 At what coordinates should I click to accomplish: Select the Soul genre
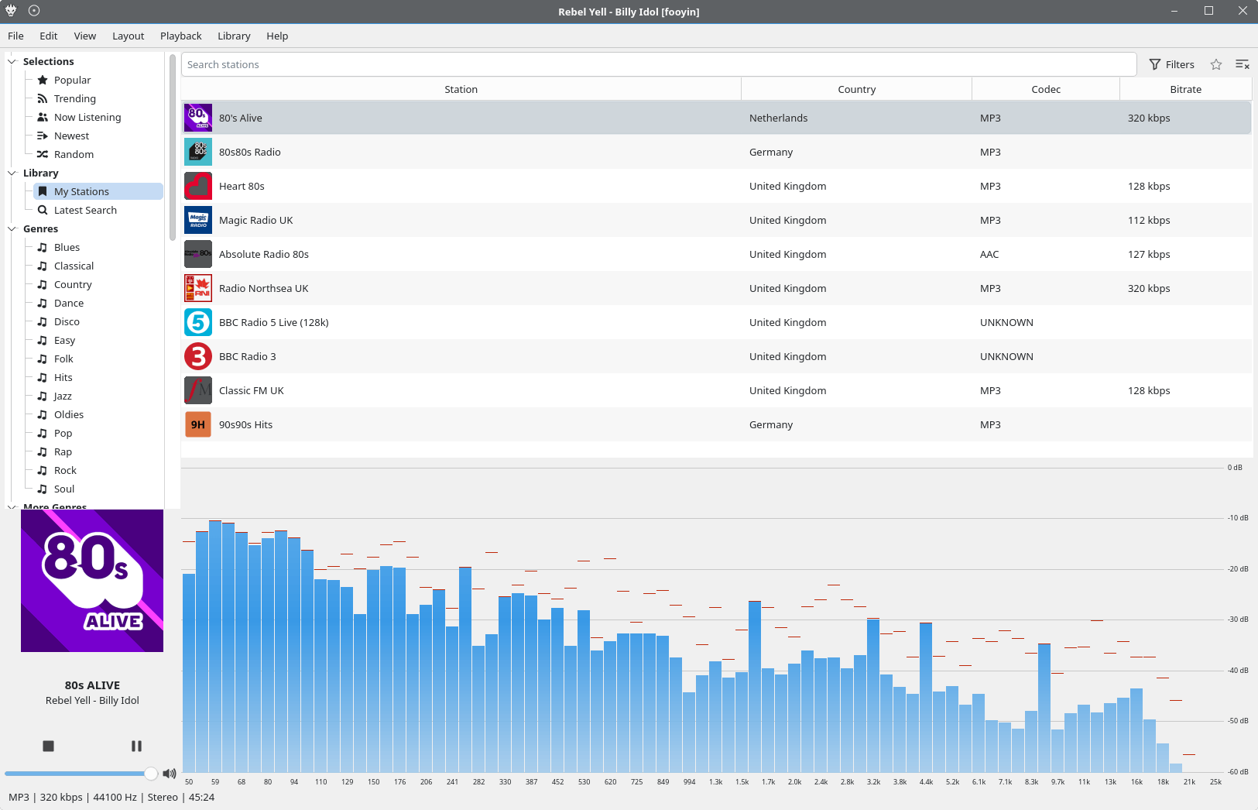pyautogui.click(x=64, y=489)
